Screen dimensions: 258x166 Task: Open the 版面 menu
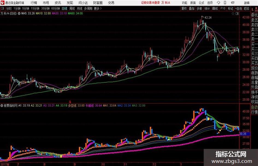click(193, 3)
